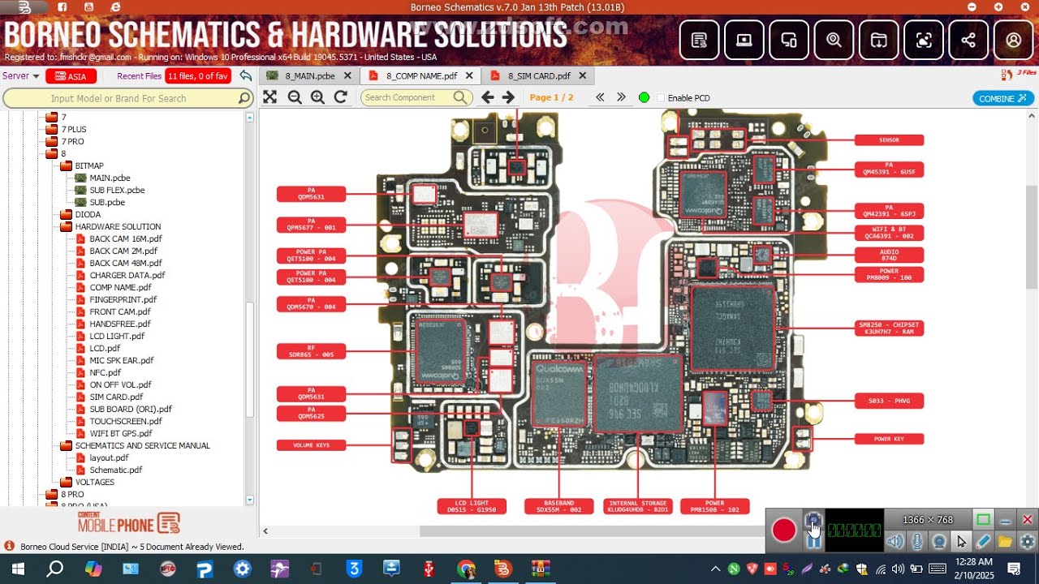Toggle recorder microphone capture
1039x584 pixels.
[x=916, y=541]
